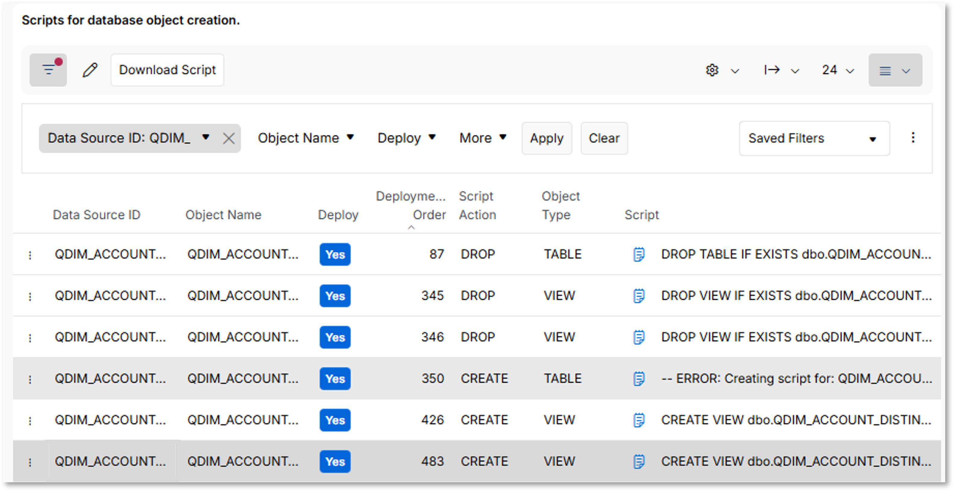Screen dimensions: 954x491
Task: Select Data Source ID in row 87
Action: (x=110, y=254)
